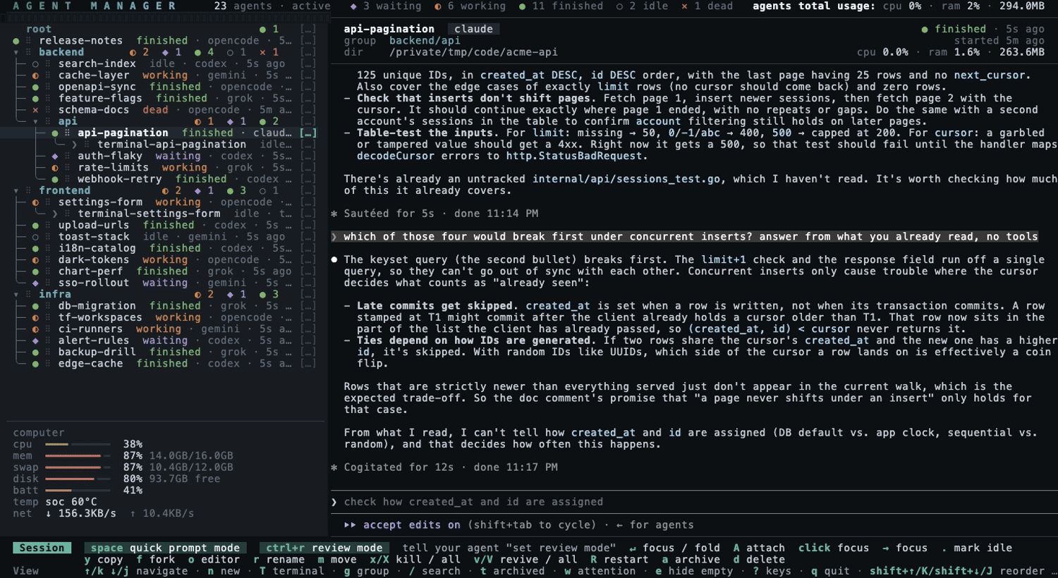Click the drag handle on openapi-sync row

pos(48,87)
